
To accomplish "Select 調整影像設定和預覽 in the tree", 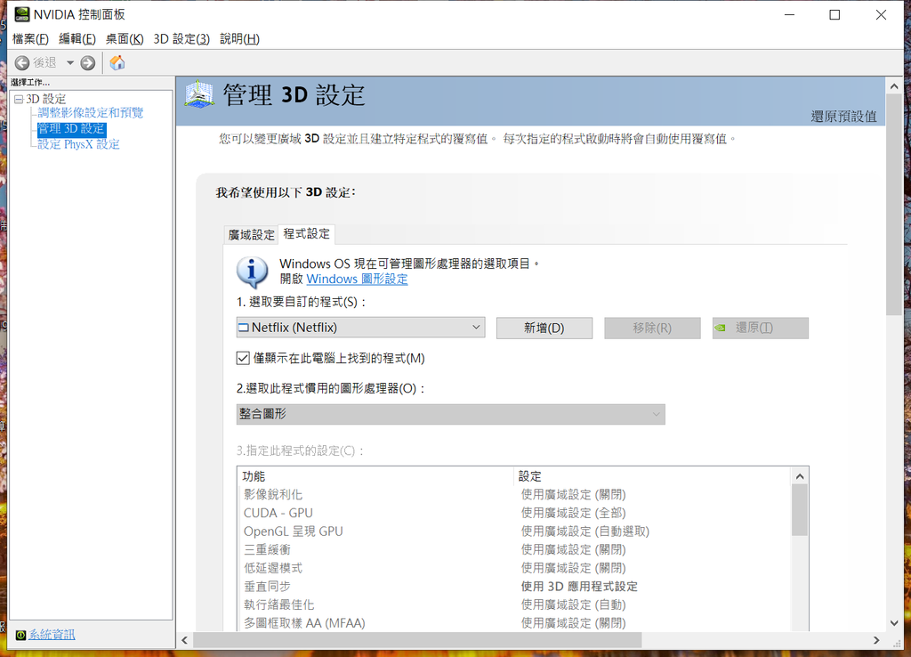I will (90, 113).
